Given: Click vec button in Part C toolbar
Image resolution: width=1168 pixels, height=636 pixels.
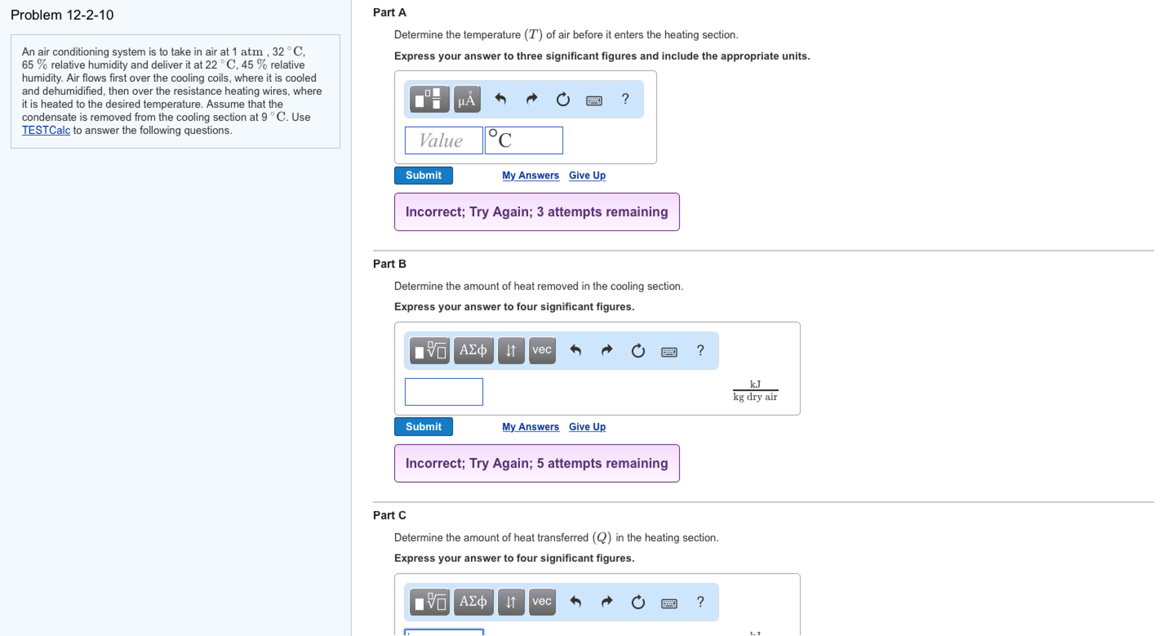Looking at the screenshot, I should (x=542, y=602).
